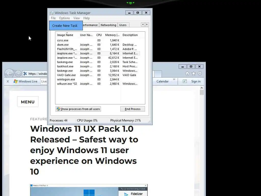Open Calendar in the Windows Live toolbar
The height and width of the screenshot is (196, 261).
pos(162,81)
